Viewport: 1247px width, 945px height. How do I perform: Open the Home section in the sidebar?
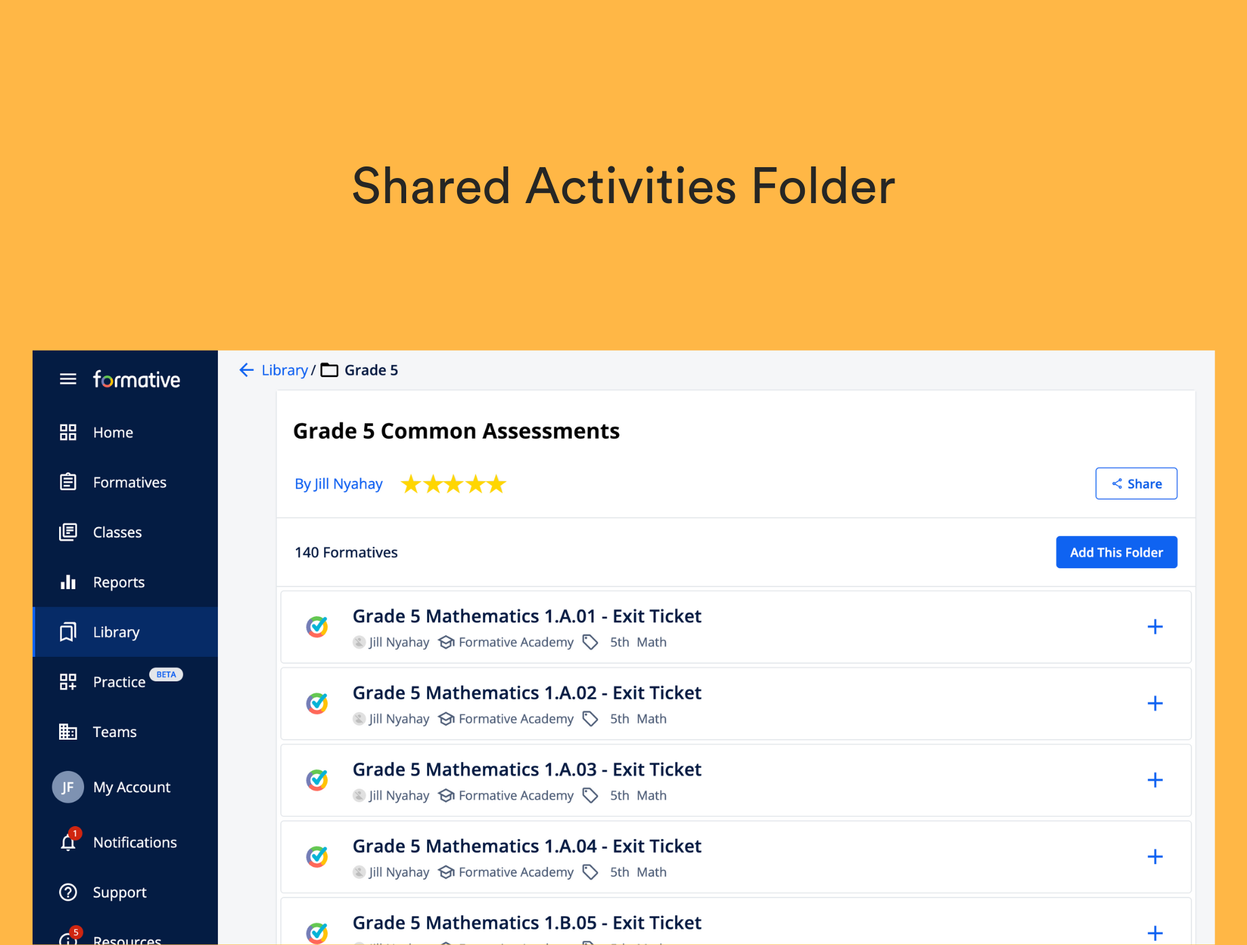[x=113, y=432]
